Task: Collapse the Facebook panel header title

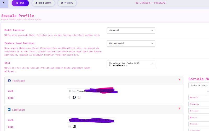Action: 19,81
